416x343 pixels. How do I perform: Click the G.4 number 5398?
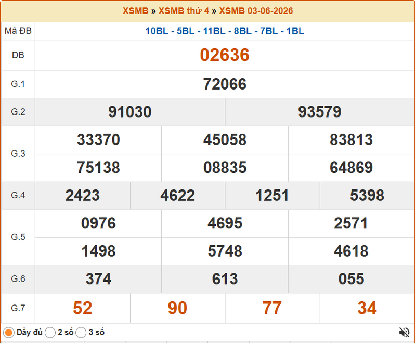pos(367,195)
